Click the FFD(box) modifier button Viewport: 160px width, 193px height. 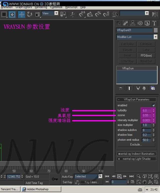146,56
